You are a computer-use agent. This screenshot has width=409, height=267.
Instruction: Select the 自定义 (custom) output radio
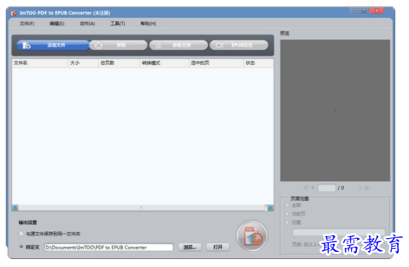point(21,247)
